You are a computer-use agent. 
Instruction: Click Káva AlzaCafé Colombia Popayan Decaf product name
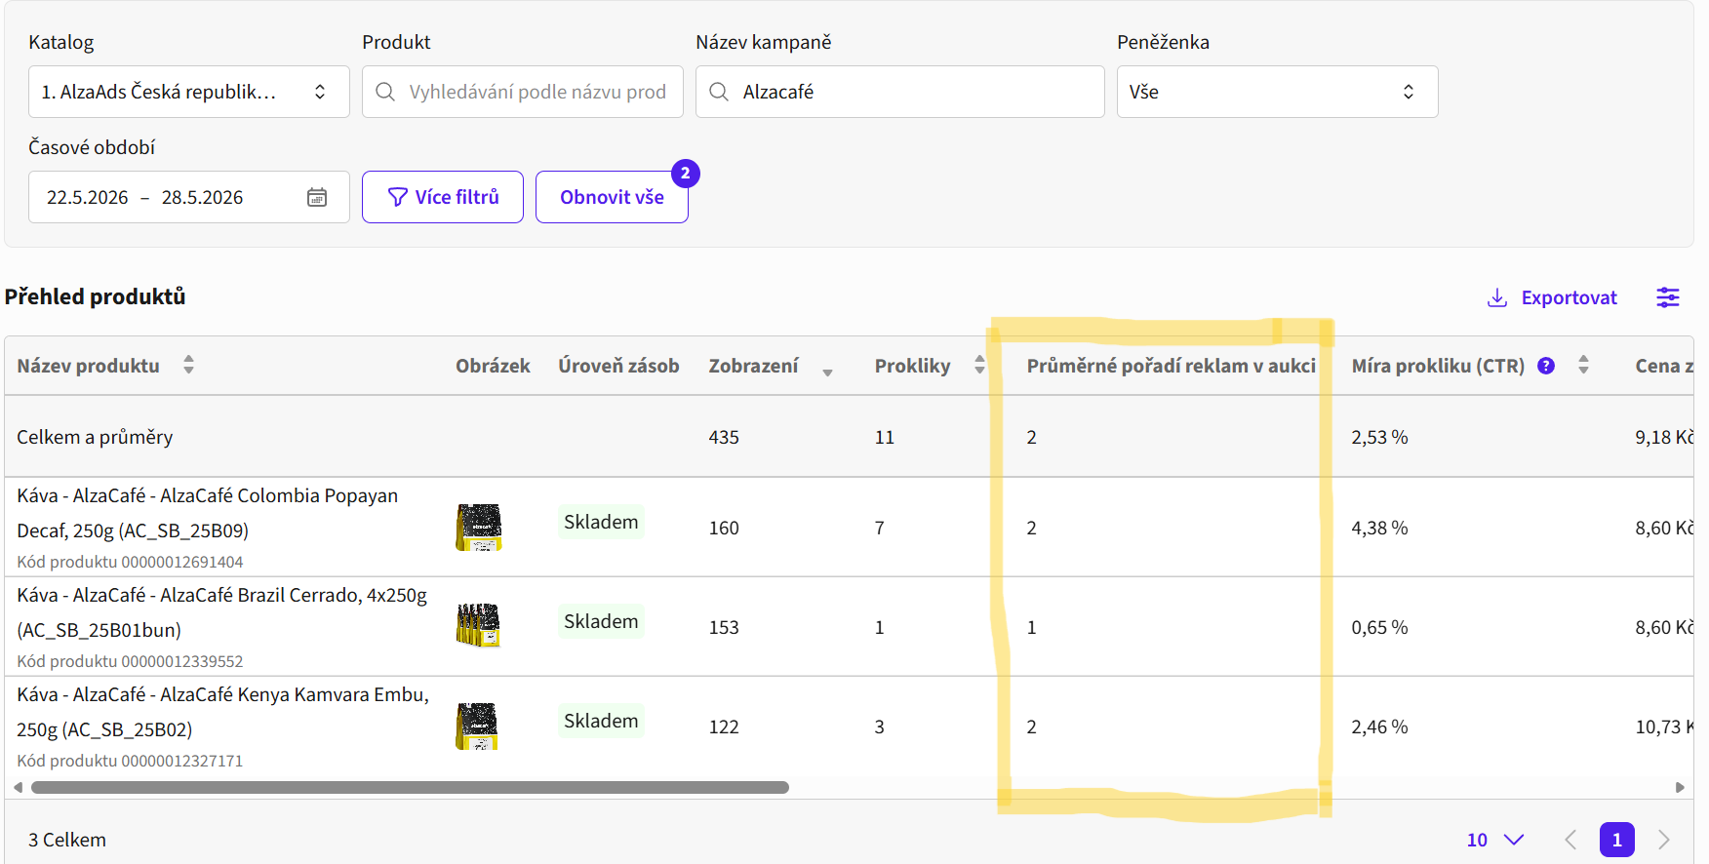tap(207, 513)
